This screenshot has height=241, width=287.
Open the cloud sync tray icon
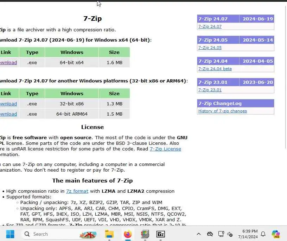tap(210, 234)
